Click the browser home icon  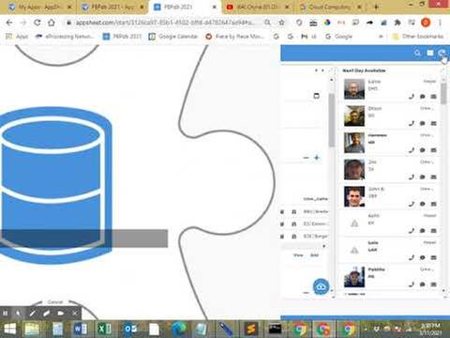tap(52, 23)
